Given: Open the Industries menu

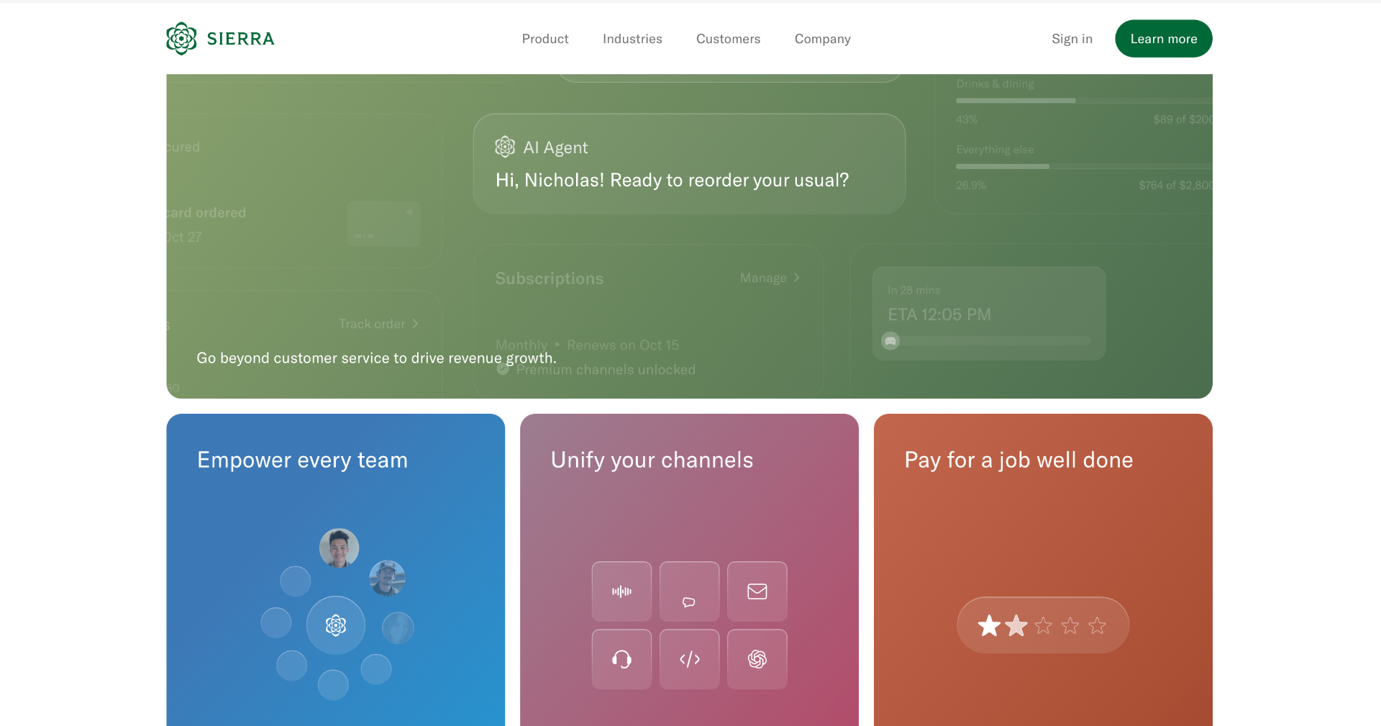Looking at the screenshot, I should tap(632, 39).
